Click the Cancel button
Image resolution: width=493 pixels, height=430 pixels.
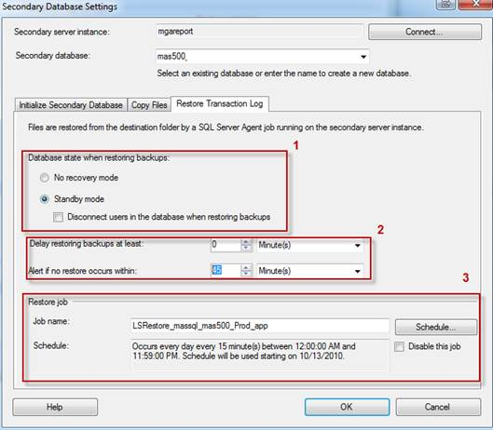pyautogui.click(x=438, y=407)
